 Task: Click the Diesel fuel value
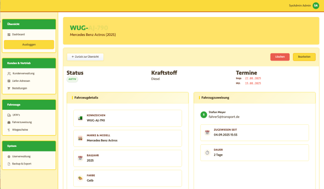coord(156,79)
